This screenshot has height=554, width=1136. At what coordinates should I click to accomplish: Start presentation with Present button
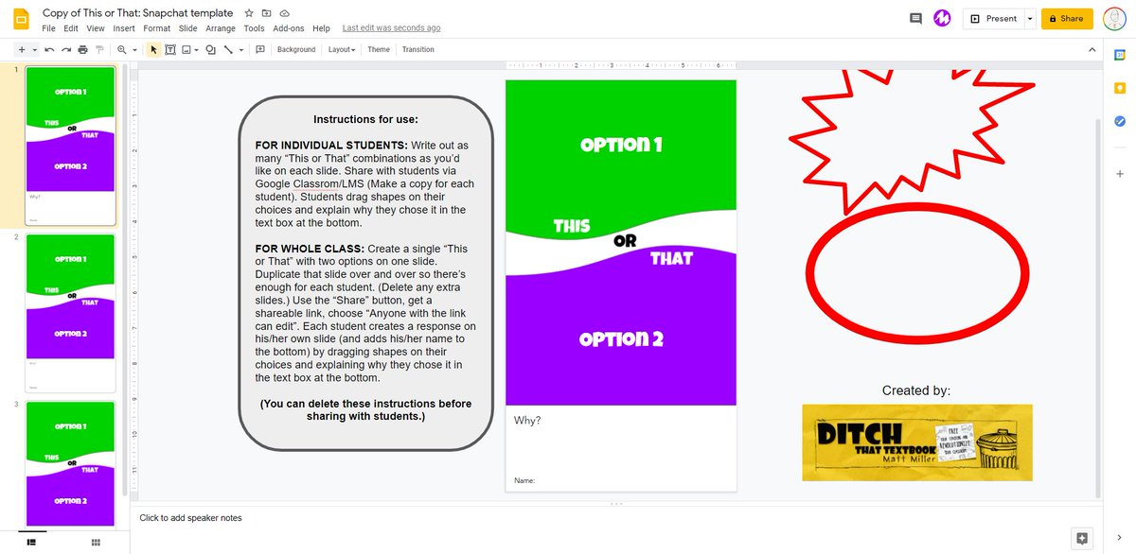tap(993, 18)
